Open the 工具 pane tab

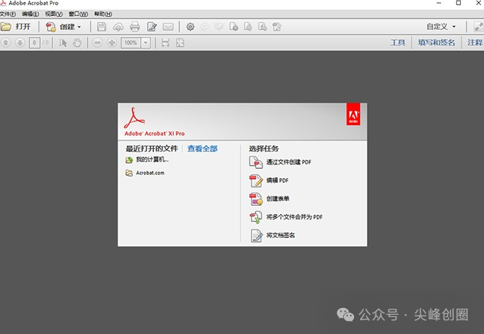click(398, 42)
